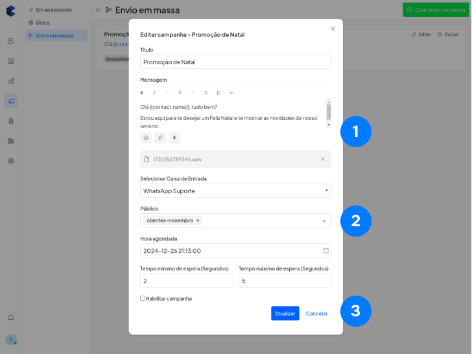Click the 1735256789345.wav file name
472x354 pixels.
point(177,159)
